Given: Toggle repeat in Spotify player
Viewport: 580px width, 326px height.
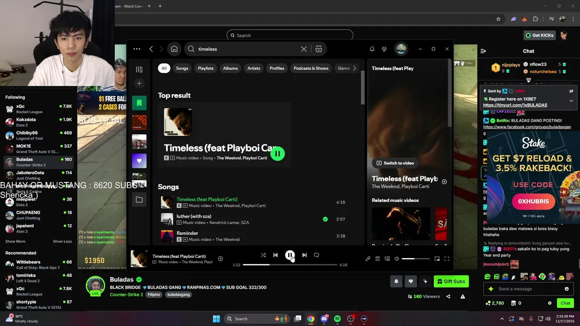Looking at the screenshot, I should [x=316, y=255].
